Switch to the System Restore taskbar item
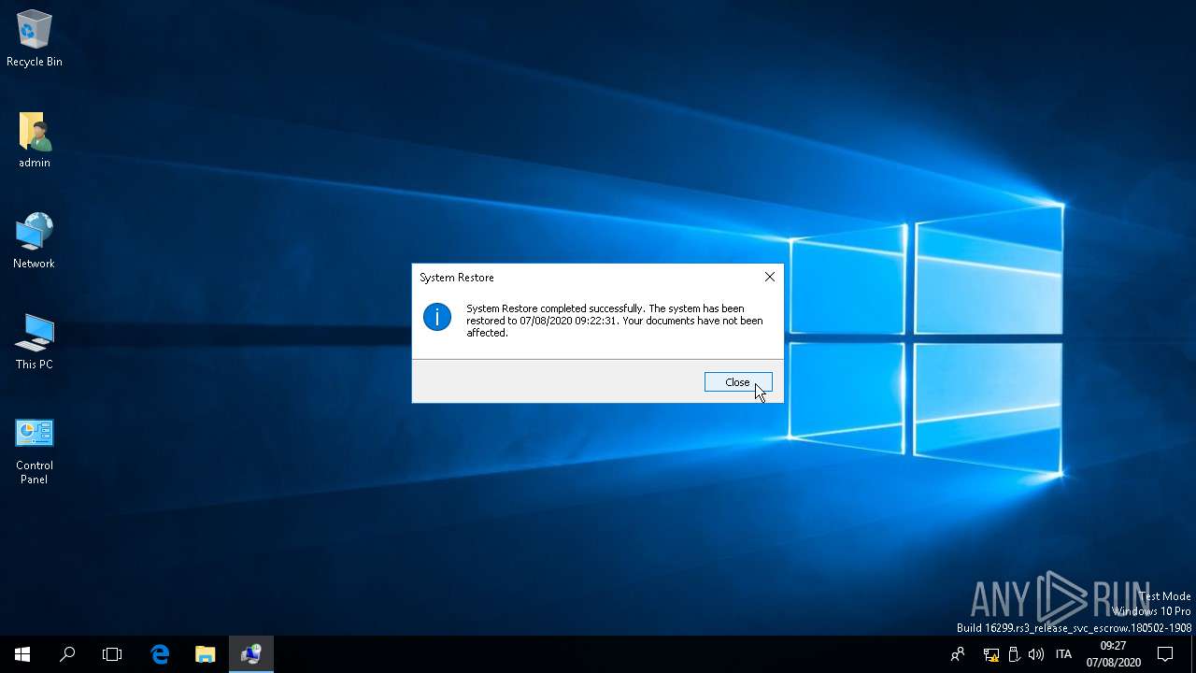This screenshot has height=673, width=1196. coord(250,654)
